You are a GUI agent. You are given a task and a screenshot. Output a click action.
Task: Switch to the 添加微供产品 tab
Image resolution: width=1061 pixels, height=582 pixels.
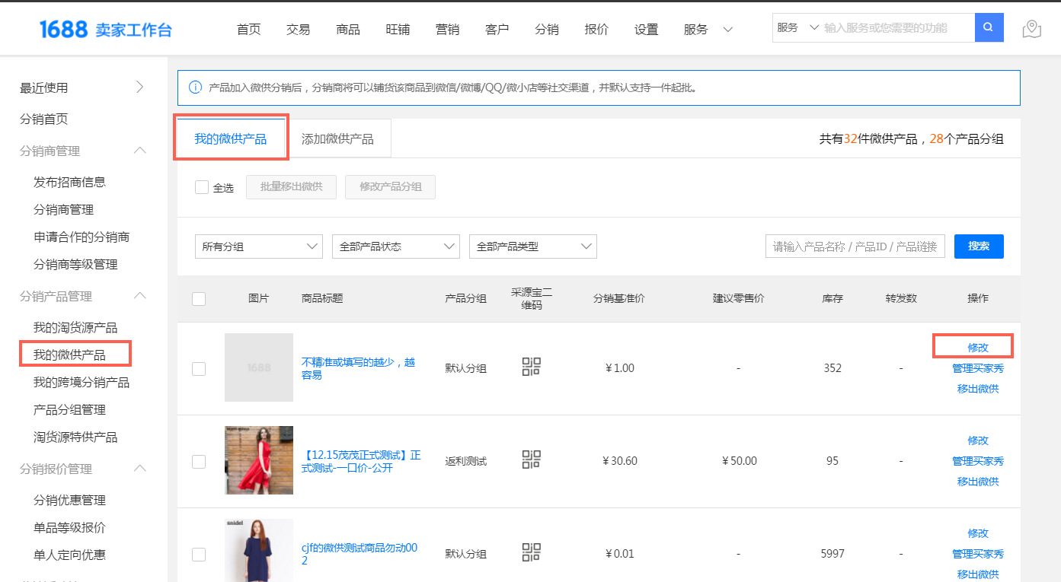coord(337,139)
